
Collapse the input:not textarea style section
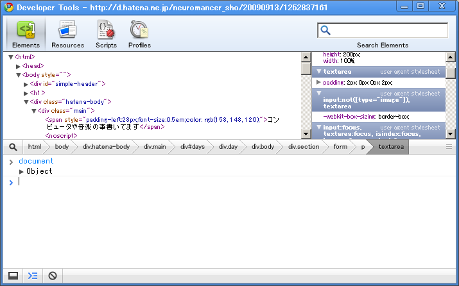319,93
